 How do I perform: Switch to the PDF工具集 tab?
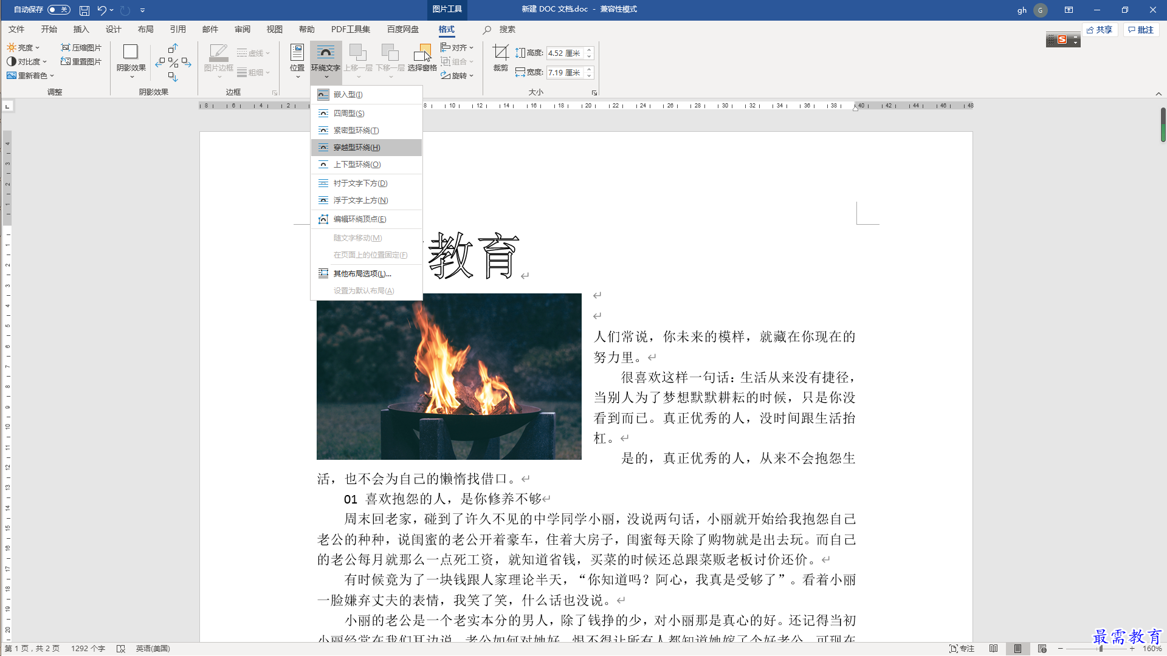click(x=350, y=29)
